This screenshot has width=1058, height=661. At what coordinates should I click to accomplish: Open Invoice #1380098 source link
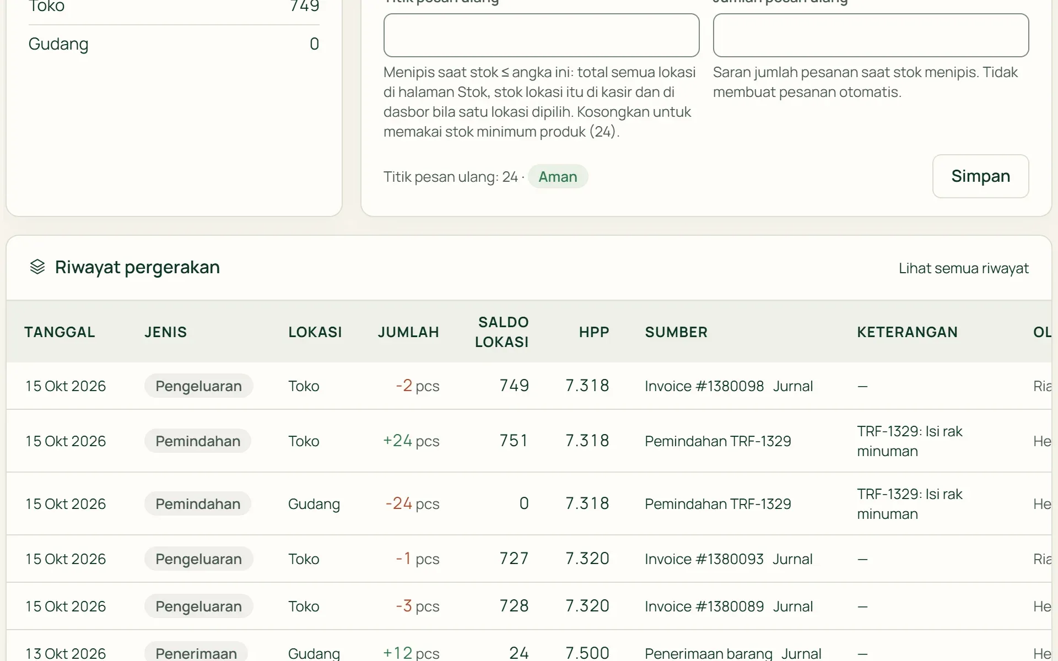click(x=704, y=386)
